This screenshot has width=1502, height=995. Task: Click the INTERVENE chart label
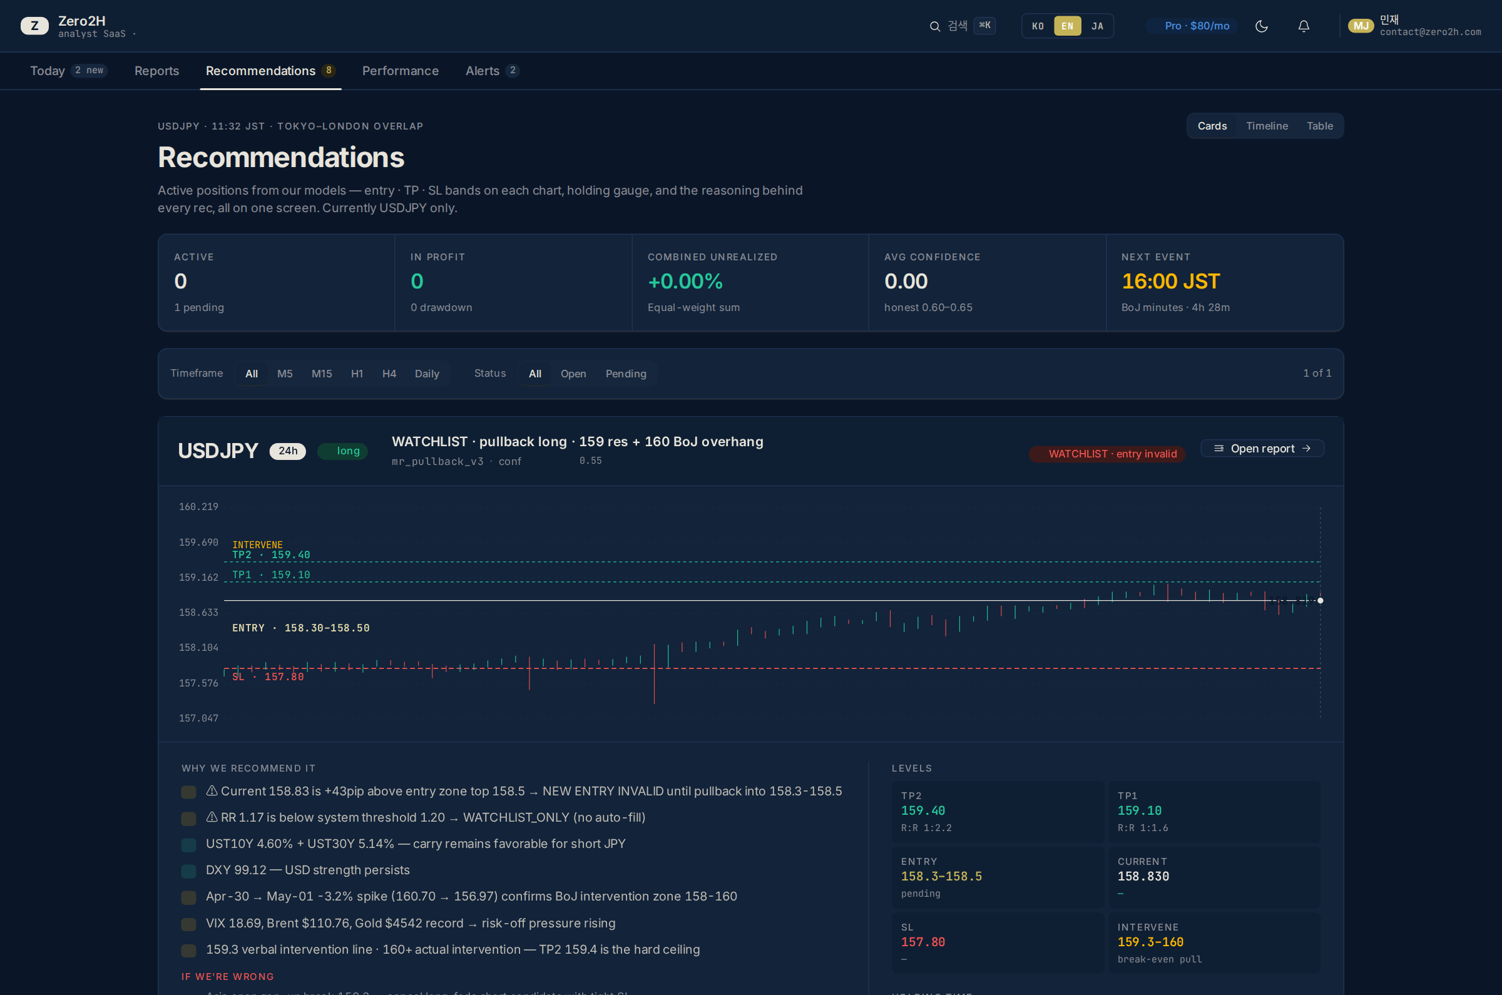[x=257, y=544]
